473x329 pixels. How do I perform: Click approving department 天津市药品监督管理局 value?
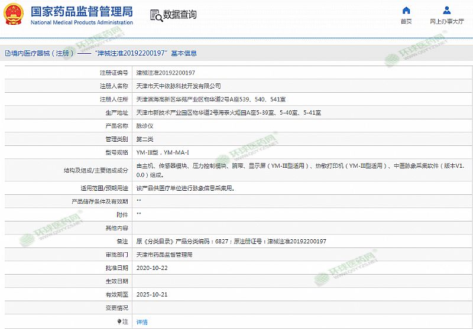(x=164, y=255)
